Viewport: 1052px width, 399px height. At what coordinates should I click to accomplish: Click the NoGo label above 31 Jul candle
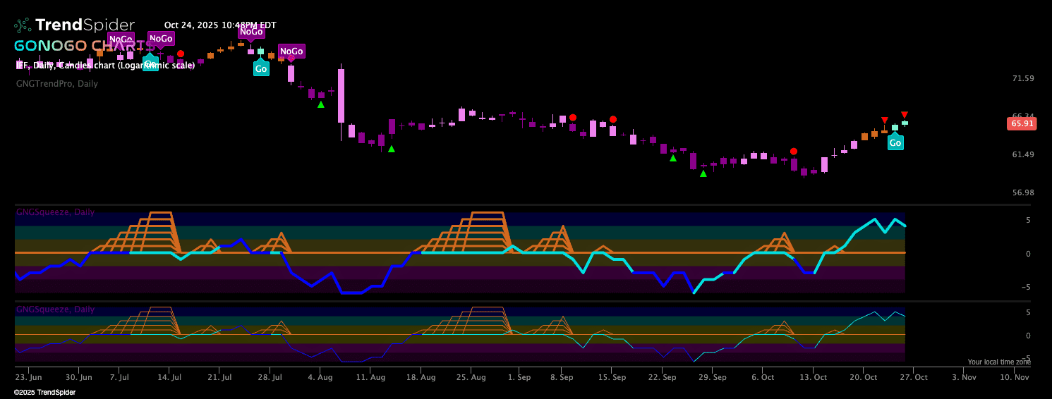pyautogui.click(x=291, y=51)
